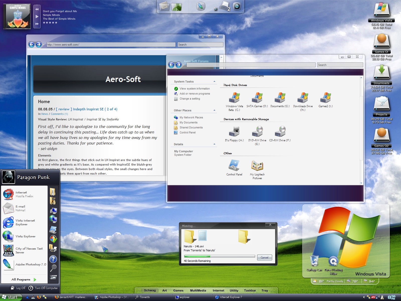Launch Vista Explorer from the start menu
Viewport: 401px width, 301px height.
coord(24,236)
